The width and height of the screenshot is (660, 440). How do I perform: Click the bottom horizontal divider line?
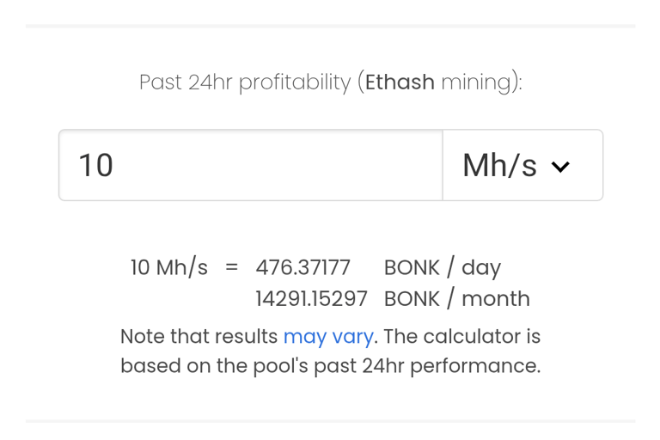[330, 421]
